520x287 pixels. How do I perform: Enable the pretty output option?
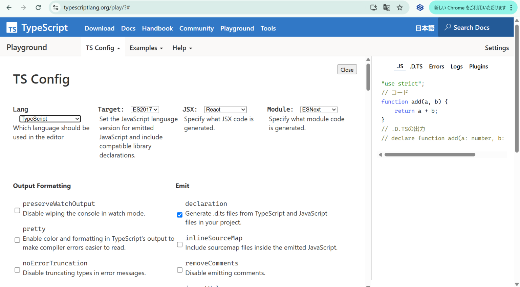click(x=17, y=240)
